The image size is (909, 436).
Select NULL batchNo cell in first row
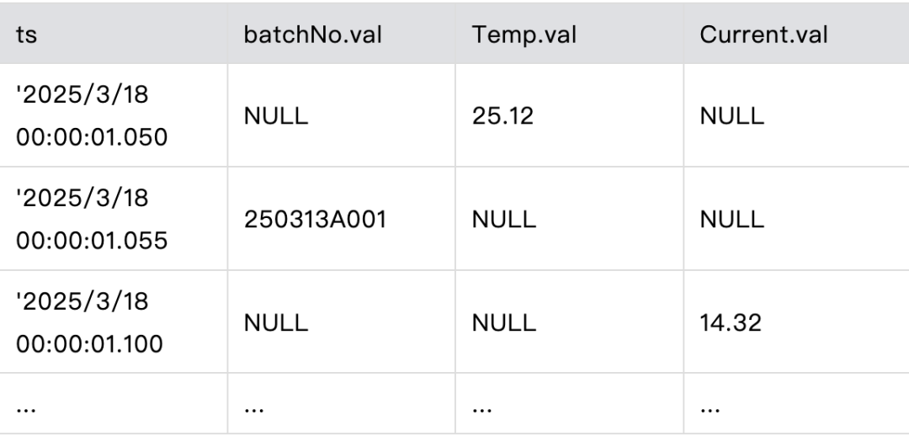tap(275, 116)
